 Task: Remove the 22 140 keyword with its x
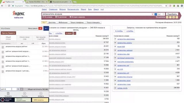point(48,47)
